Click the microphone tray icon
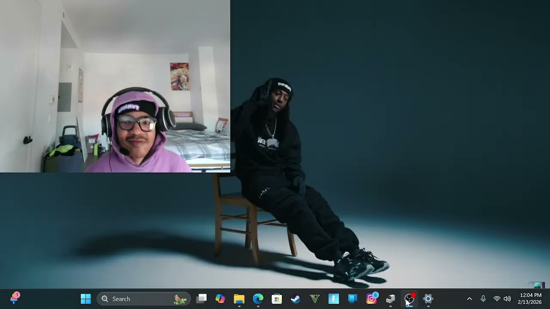This screenshot has width=550, height=309. click(x=483, y=299)
